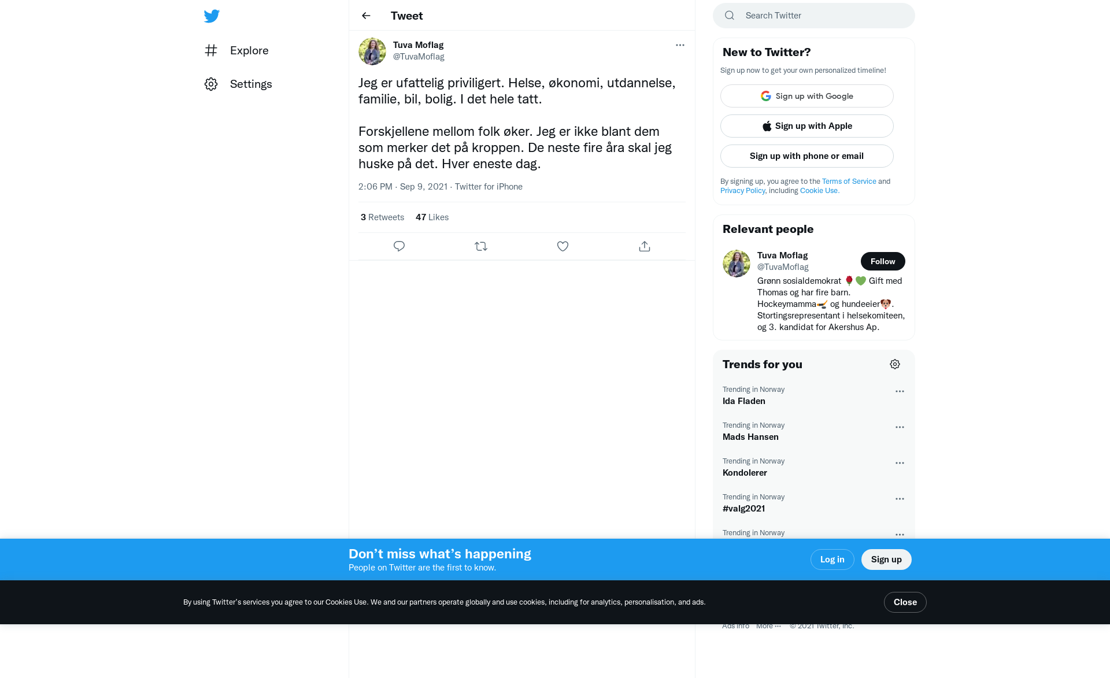
Task: Open tweet's three-dot more options menu
Action: point(680,45)
